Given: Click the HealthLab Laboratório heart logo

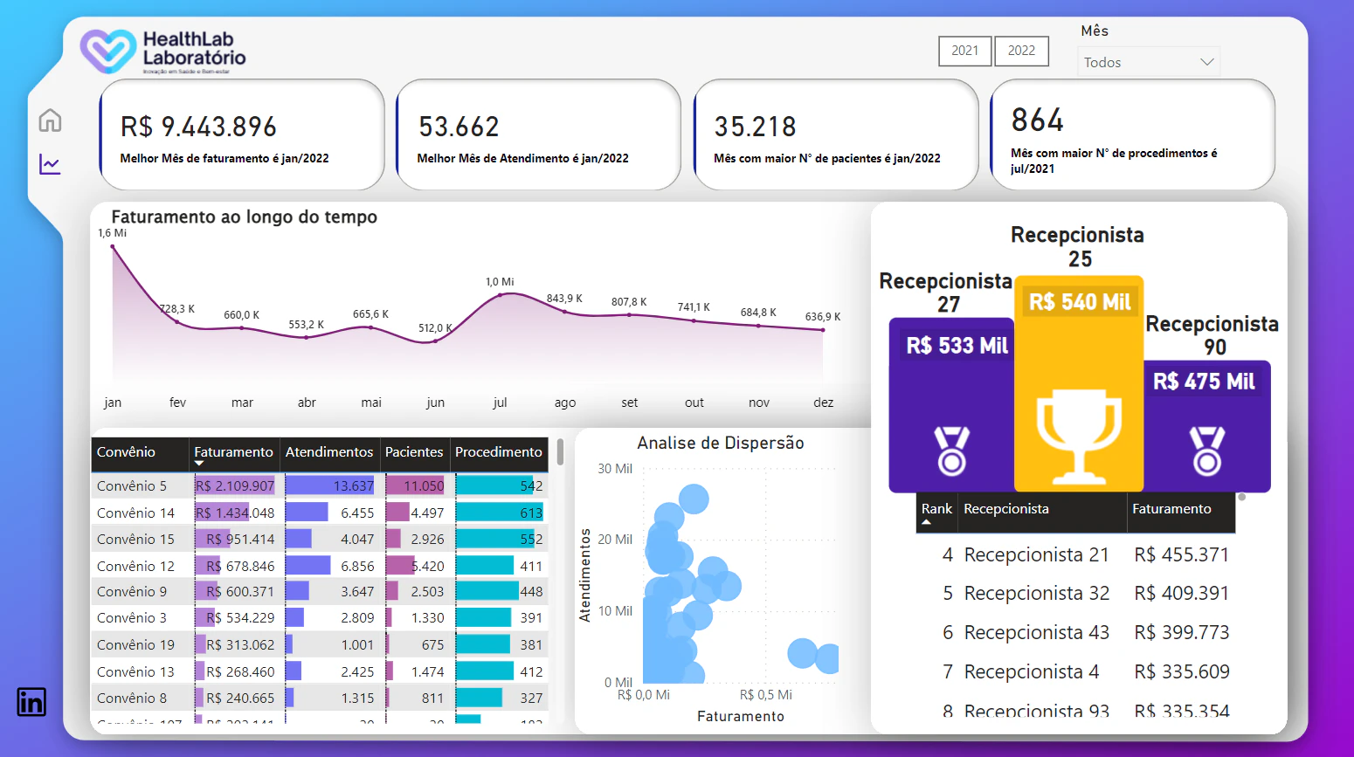Looking at the screenshot, I should tap(108, 51).
